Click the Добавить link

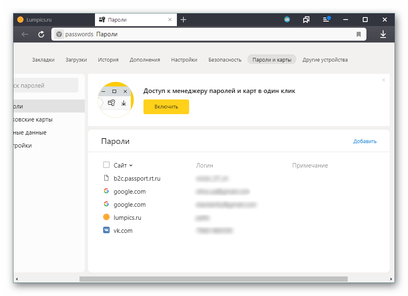point(365,141)
